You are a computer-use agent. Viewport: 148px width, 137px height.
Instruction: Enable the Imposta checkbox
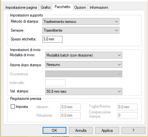13,107
